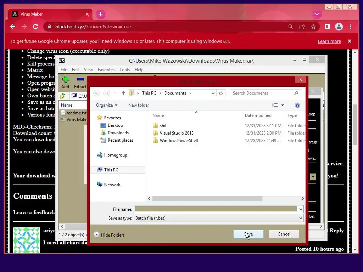
Task: Reload the blackhost.xyz page
Action: 35,27
